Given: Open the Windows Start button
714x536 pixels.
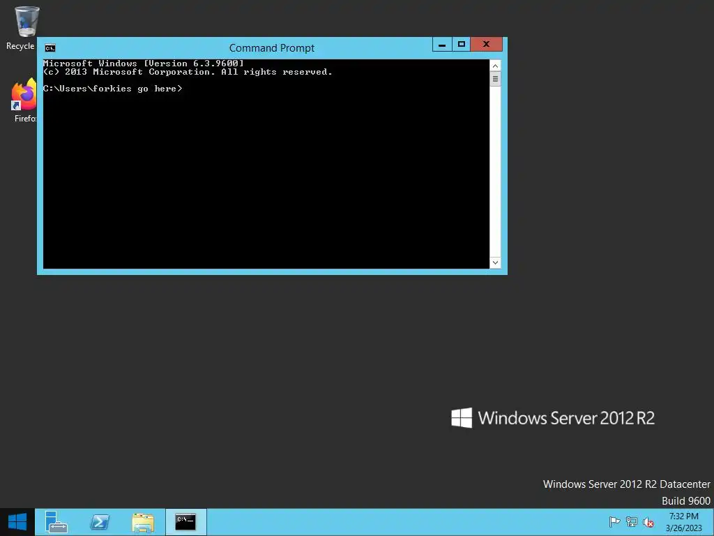Looking at the screenshot, I should tap(17, 522).
